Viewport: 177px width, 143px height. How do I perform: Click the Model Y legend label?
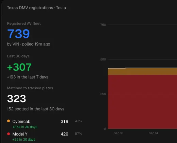click(20, 134)
